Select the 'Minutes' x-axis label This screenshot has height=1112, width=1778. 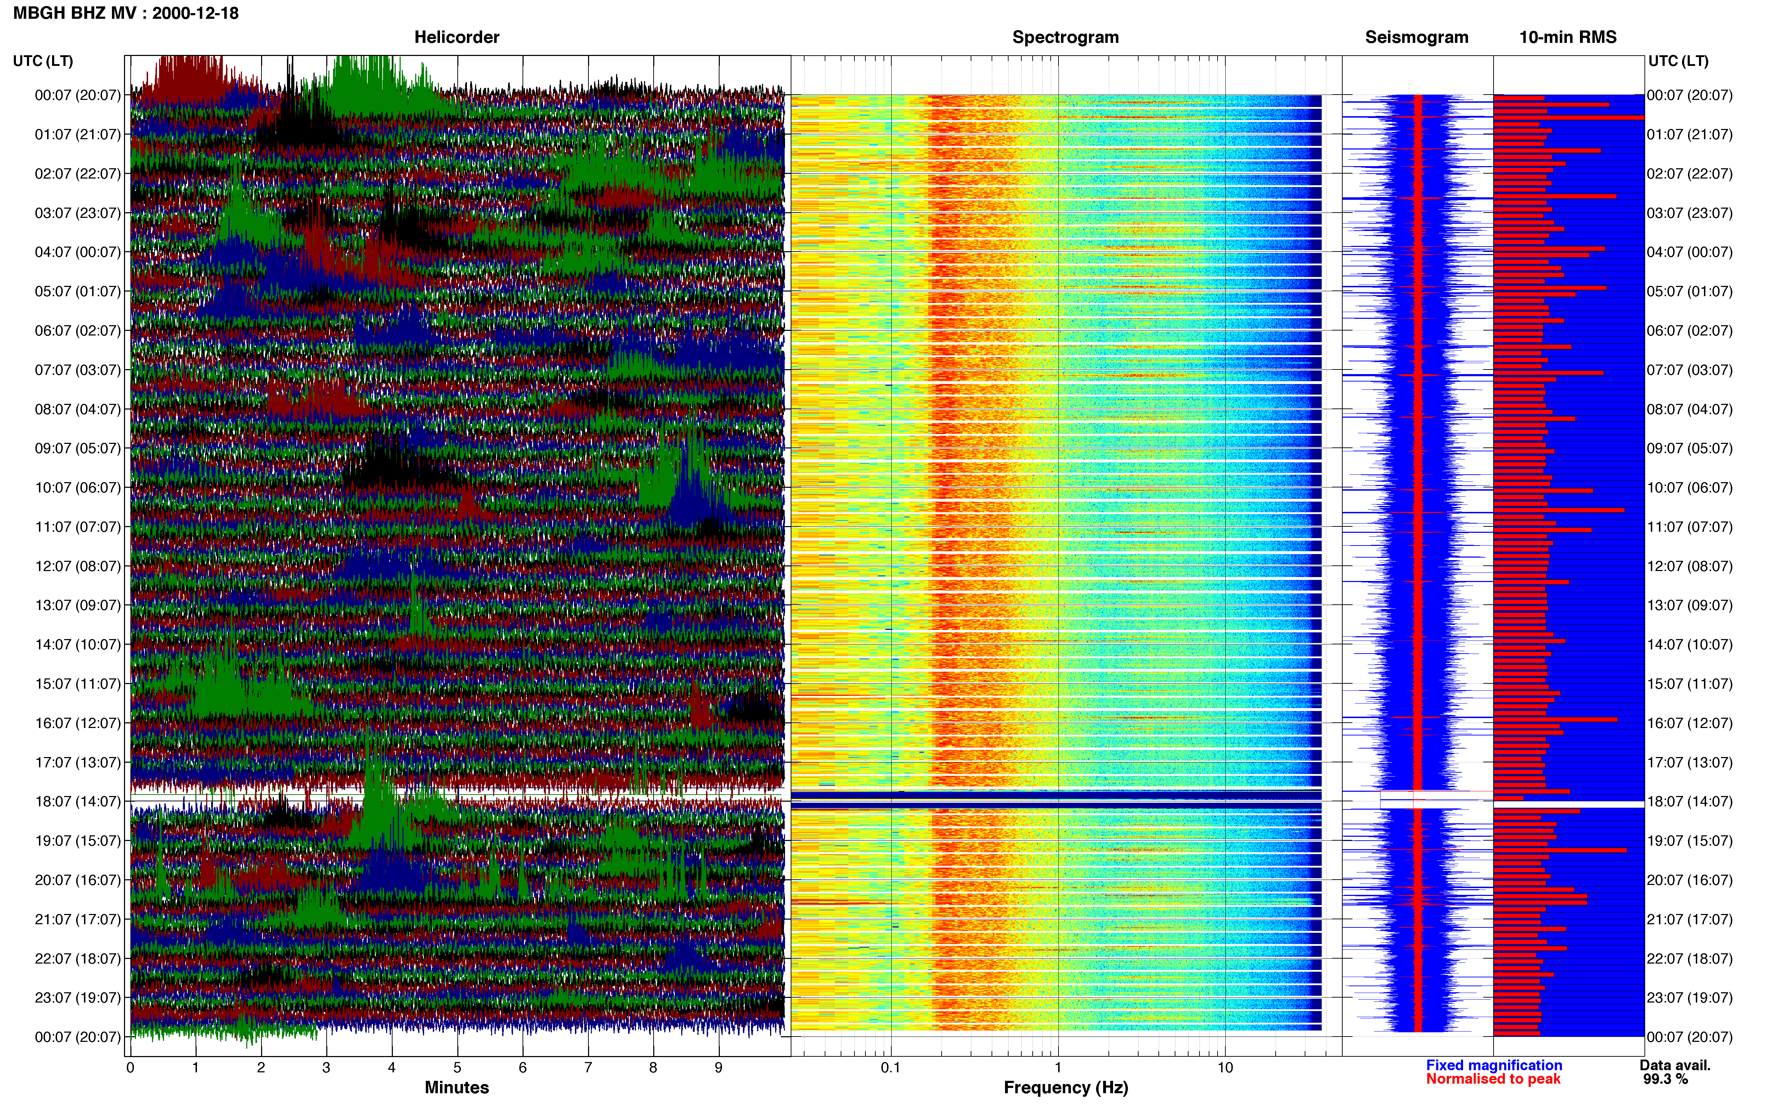coord(457,1087)
